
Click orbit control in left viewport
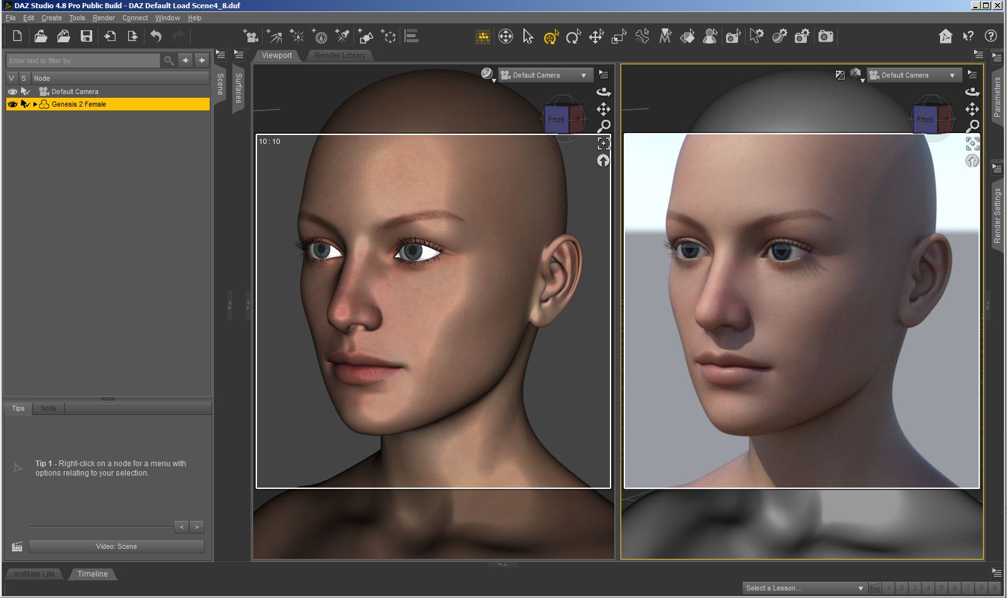[x=604, y=92]
